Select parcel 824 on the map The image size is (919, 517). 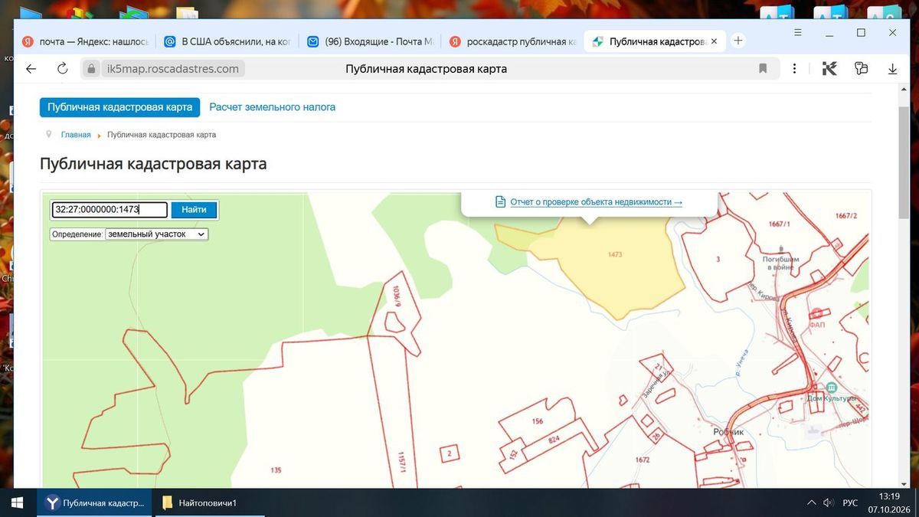pyautogui.click(x=554, y=440)
